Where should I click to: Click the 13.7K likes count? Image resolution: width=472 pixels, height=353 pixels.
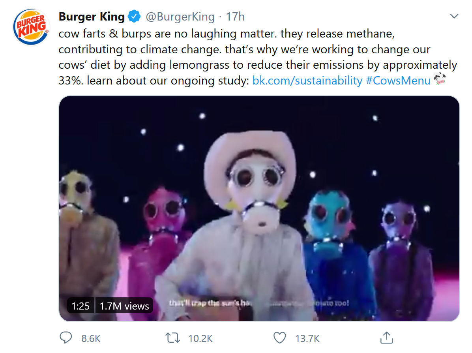307,338
